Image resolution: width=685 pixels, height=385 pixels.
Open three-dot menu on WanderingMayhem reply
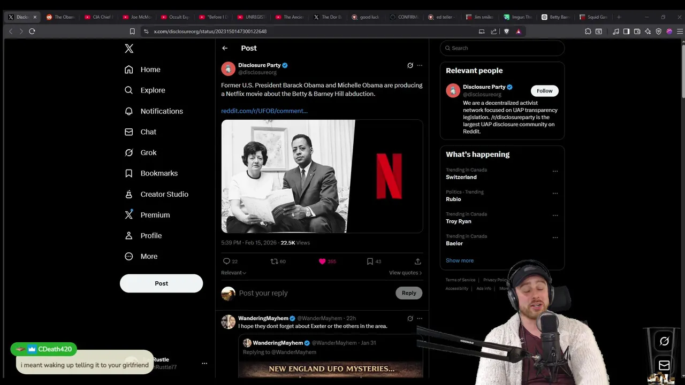[420, 318]
